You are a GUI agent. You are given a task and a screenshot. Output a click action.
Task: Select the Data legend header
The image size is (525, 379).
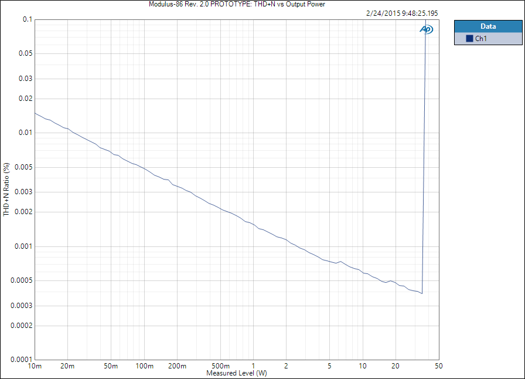point(488,26)
